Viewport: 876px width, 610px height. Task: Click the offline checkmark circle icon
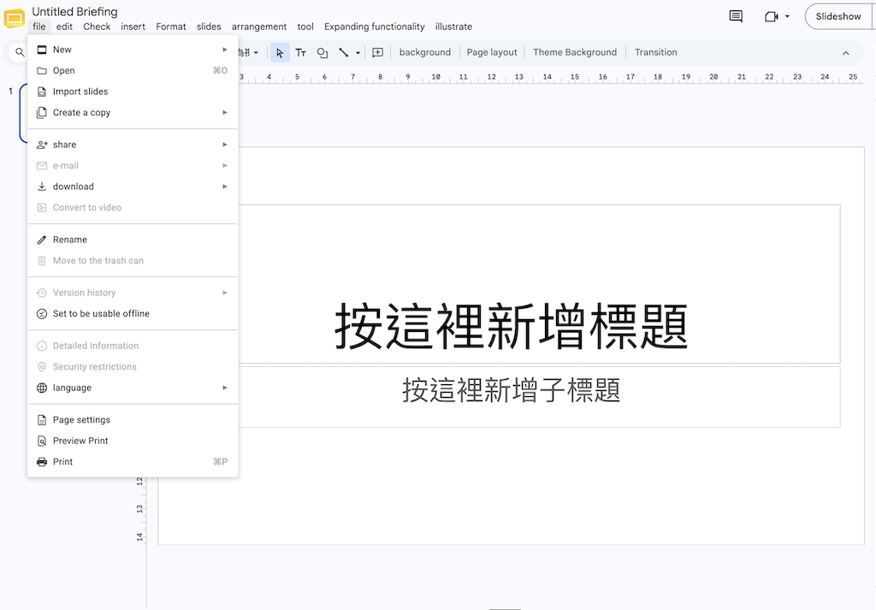42,314
